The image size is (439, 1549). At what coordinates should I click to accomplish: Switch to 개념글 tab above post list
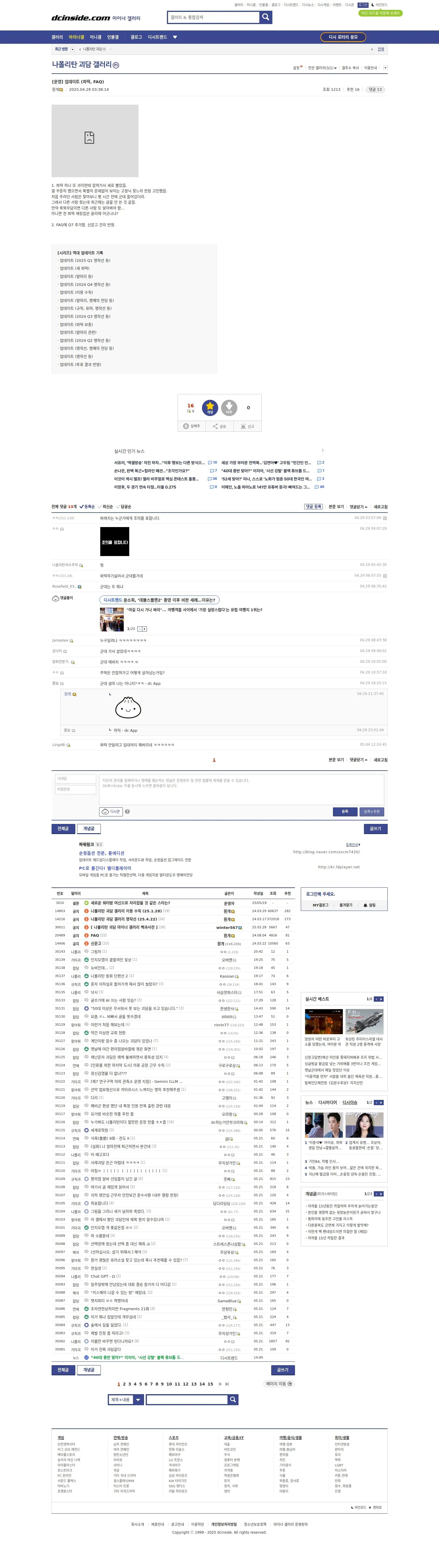tap(89, 829)
